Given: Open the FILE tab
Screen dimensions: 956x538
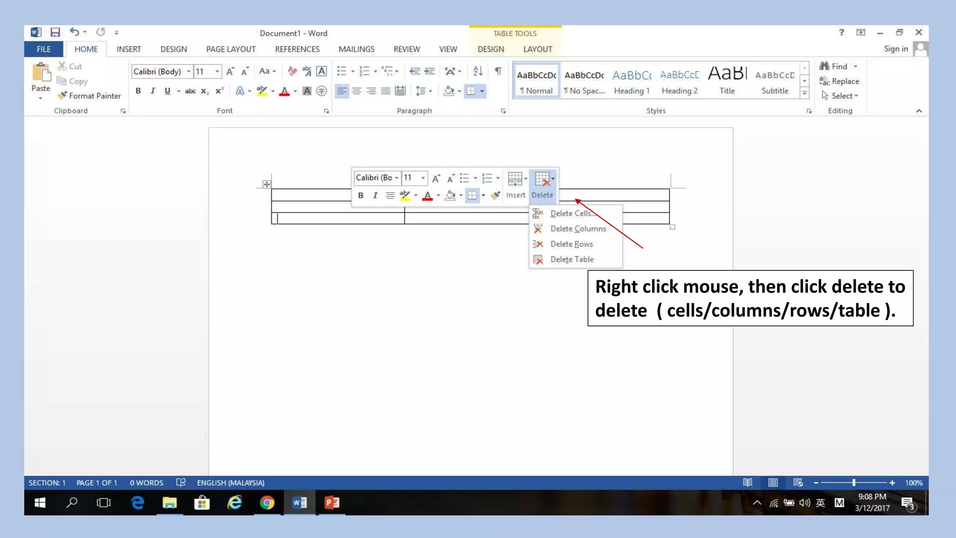Looking at the screenshot, I should [43, 49].
